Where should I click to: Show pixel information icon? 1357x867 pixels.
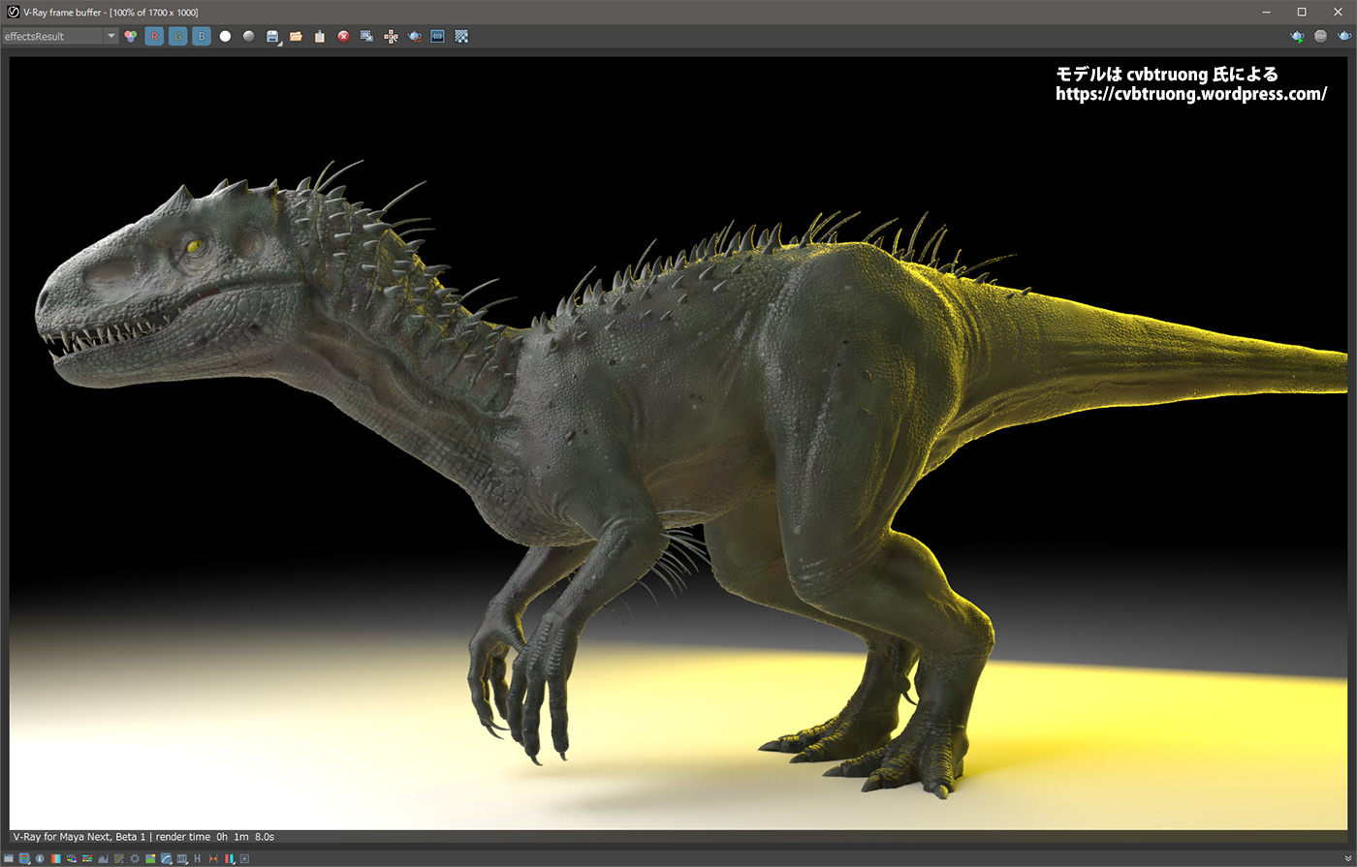(x=40, y=858)
